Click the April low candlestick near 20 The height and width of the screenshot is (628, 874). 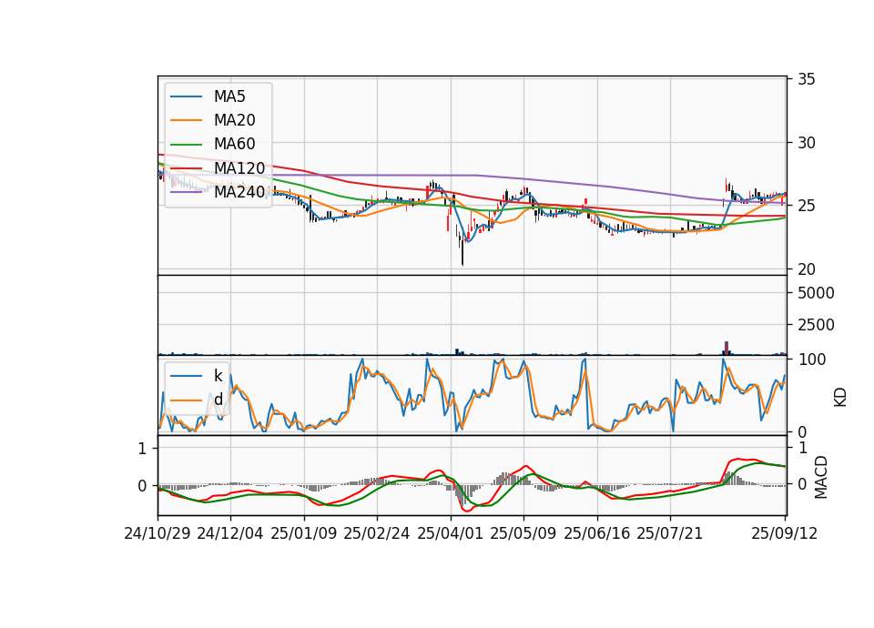tap(462, 251)
